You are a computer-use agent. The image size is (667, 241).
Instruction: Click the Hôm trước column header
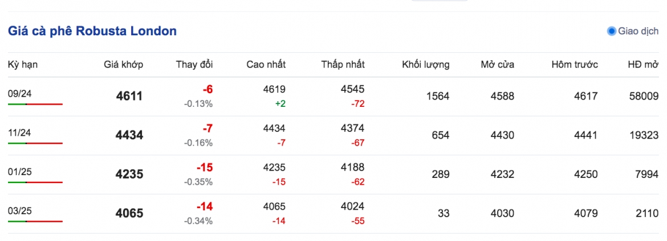click(x=575, y=64)
